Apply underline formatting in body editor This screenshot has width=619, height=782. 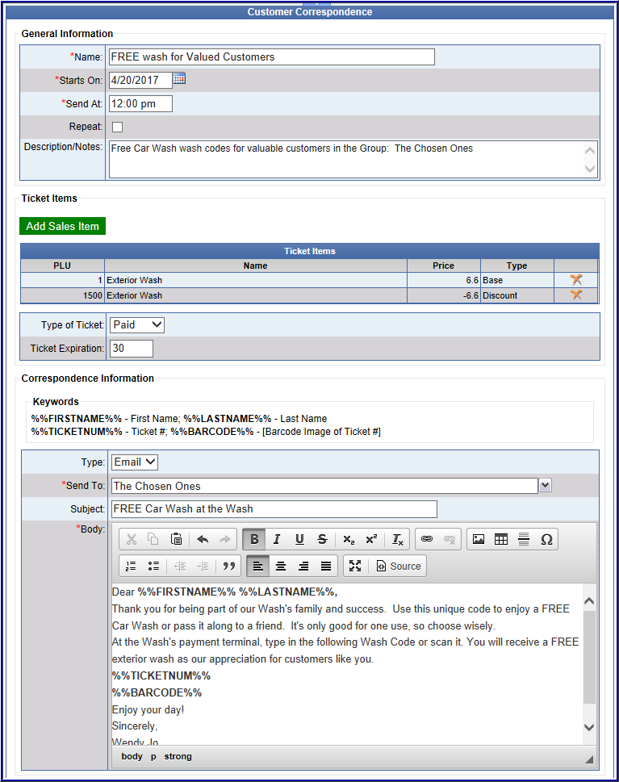[x=299, y=539]
